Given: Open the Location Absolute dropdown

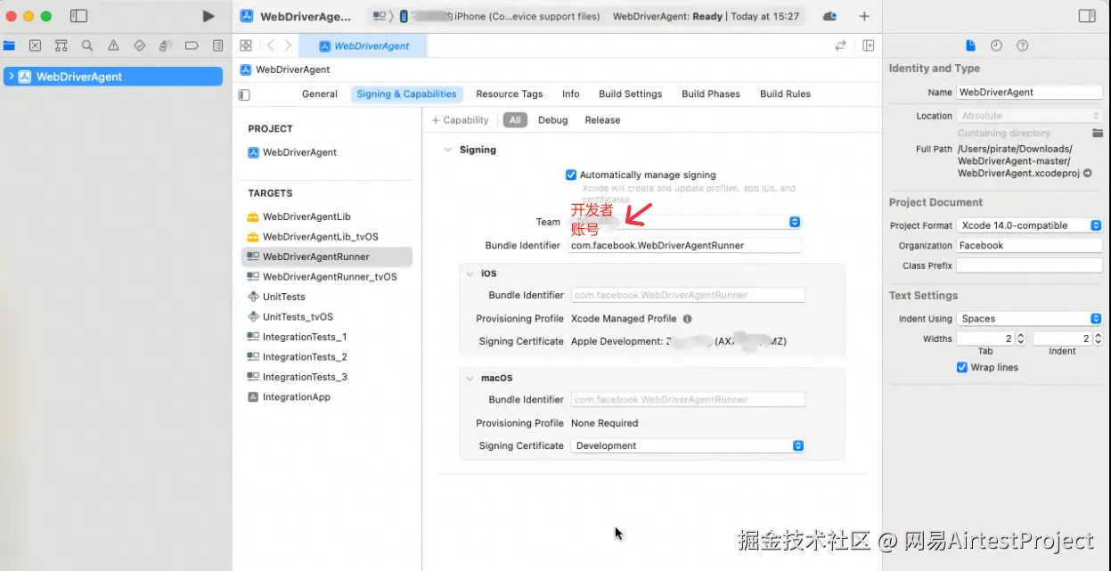Looking at the screenshot, I should pos(1030,116).
